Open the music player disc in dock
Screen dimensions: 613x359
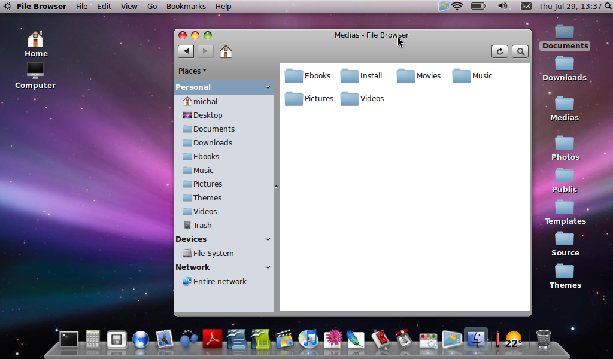tap(308, 339)
